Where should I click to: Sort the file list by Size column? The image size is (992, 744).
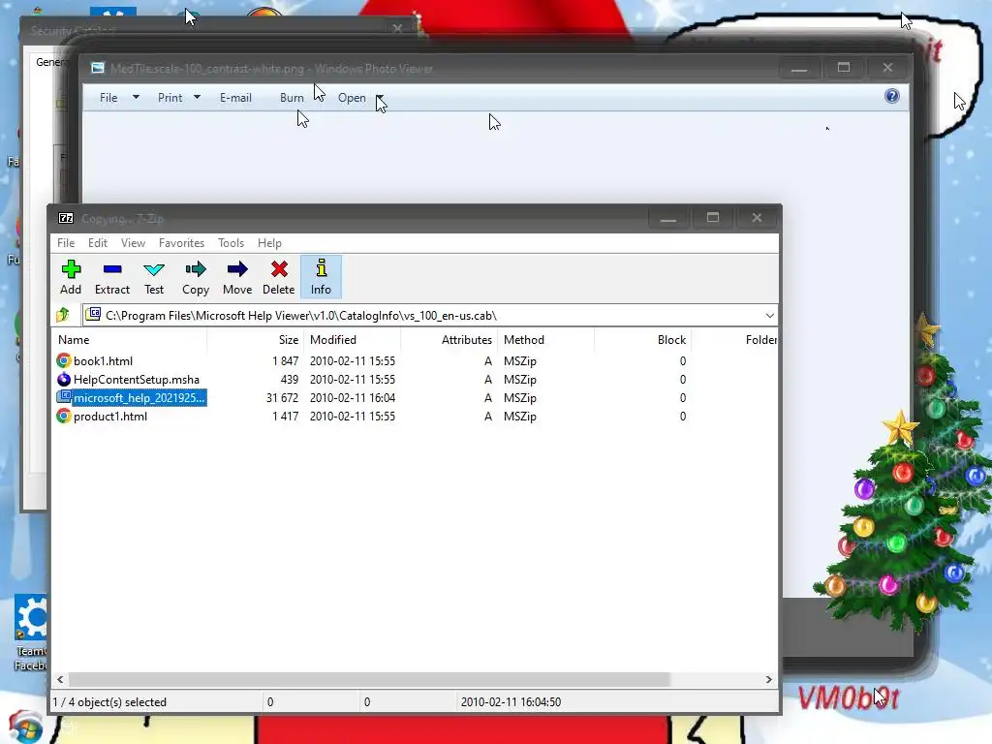point(256,340)
